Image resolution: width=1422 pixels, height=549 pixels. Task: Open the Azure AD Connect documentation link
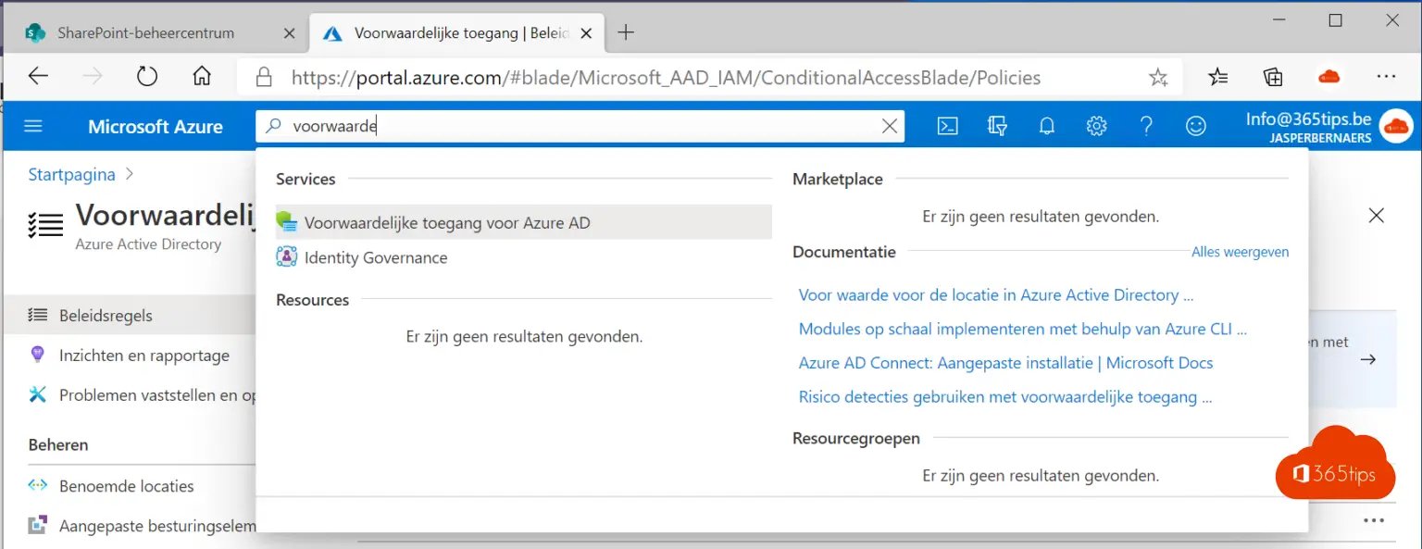click(1005, 362)
